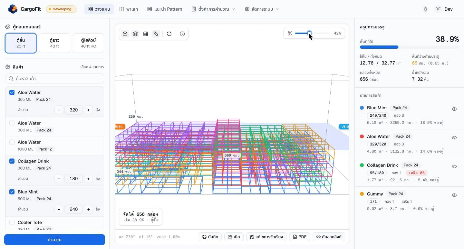Screen dimensions: 464x249
Task: Expand the จัดการระบบ dropdown menu
Action: (262, 9)
